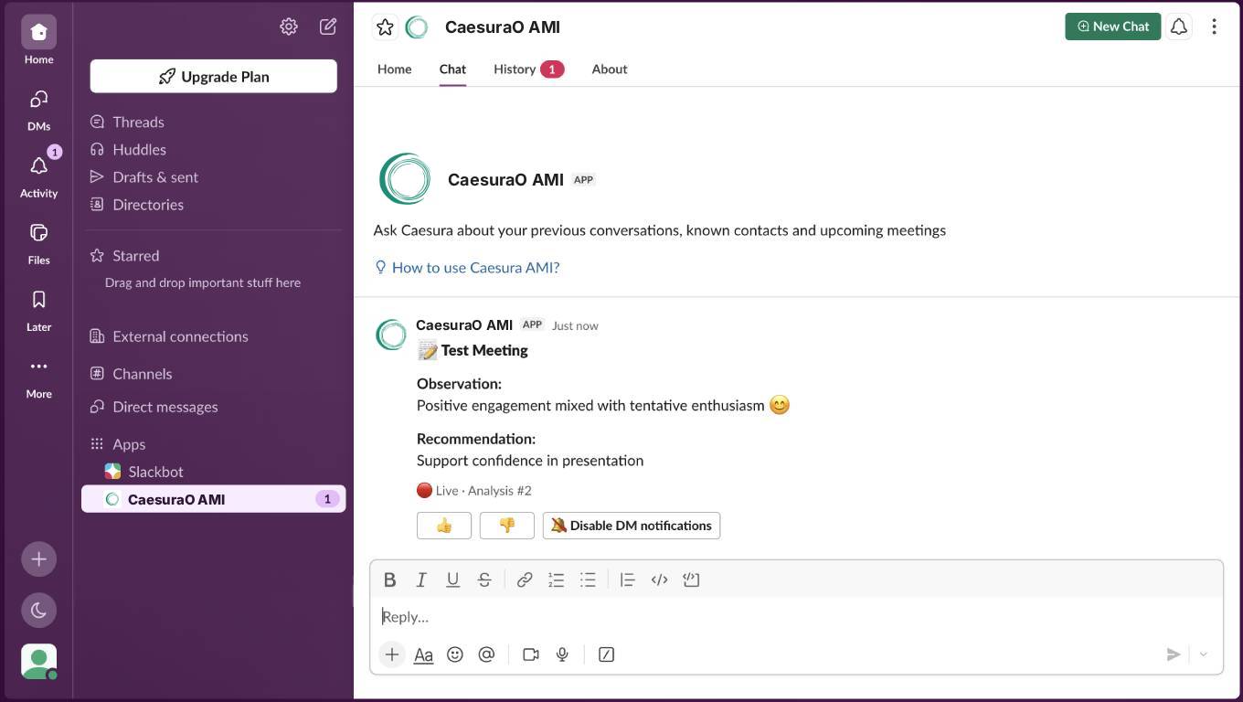This screenshot has height=702, width=1243.
Task: Switch to the History tab
Action: click(528, 69)
